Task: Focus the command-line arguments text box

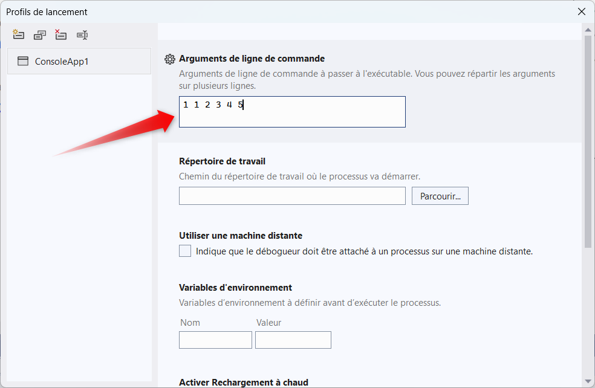Action: click(292, 112)
